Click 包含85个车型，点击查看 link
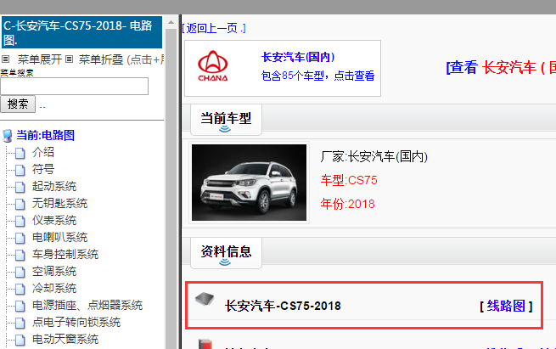Viewport: 556px width, 349px height. [317, 76]
